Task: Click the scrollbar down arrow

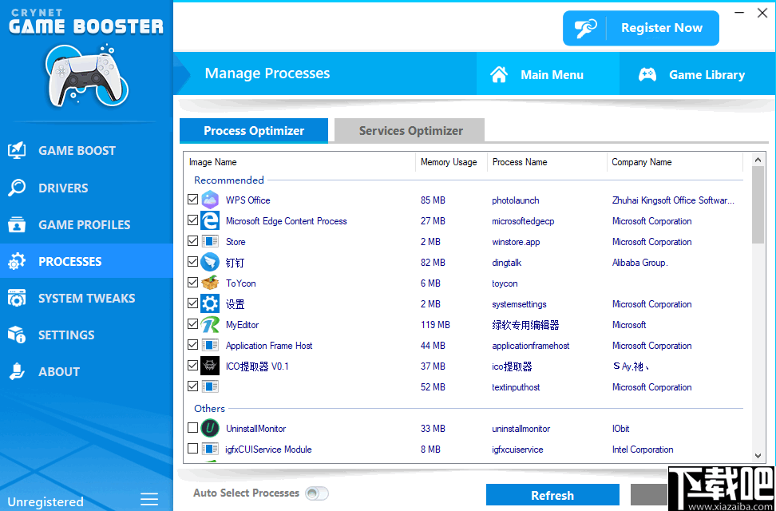Action: pos(758,456)
